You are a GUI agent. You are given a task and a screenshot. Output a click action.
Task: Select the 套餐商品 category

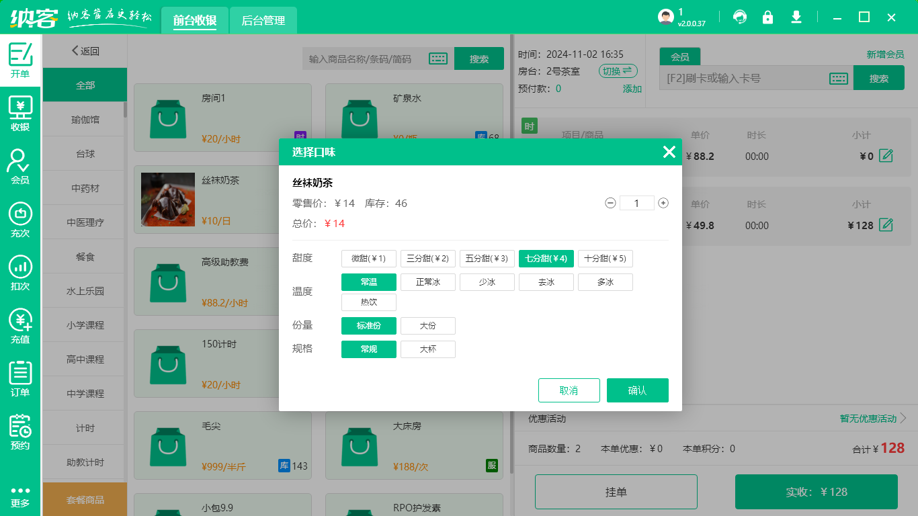tap(85, 499)
